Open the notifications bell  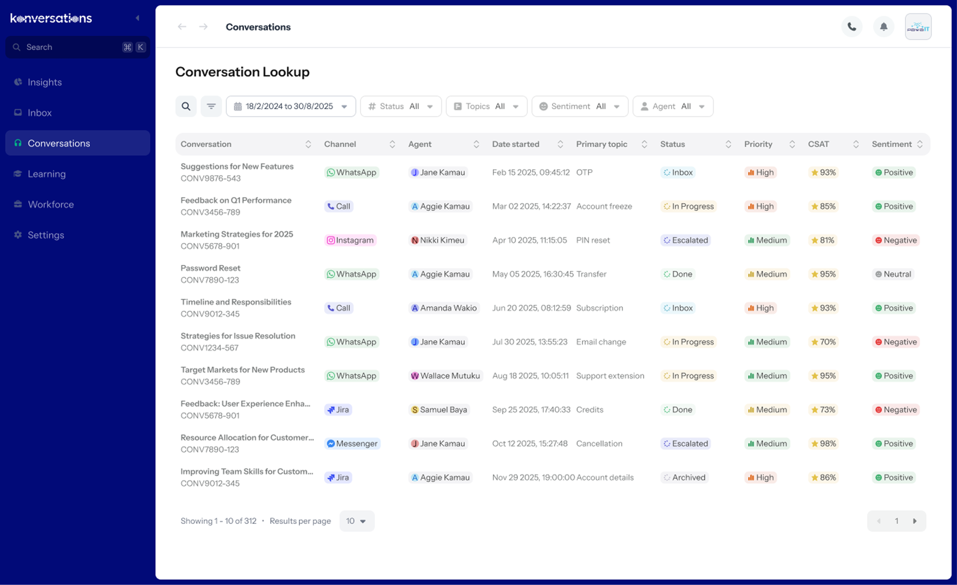click(x=883, y=27)
